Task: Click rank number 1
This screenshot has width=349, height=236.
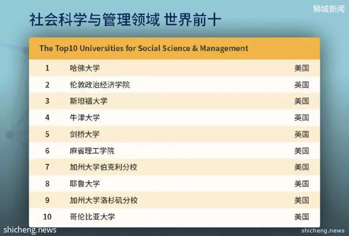Action: click(47, 68)
